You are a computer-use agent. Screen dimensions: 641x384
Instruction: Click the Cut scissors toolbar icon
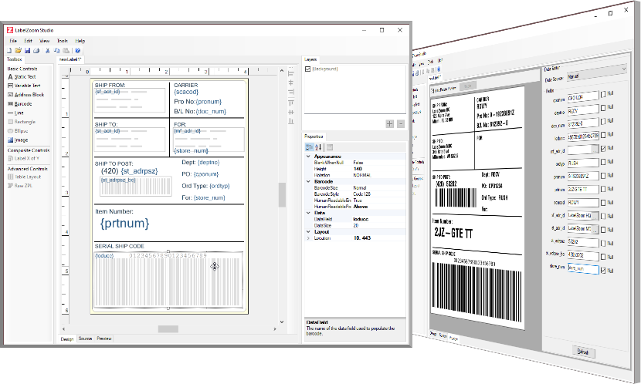[47, 51]
